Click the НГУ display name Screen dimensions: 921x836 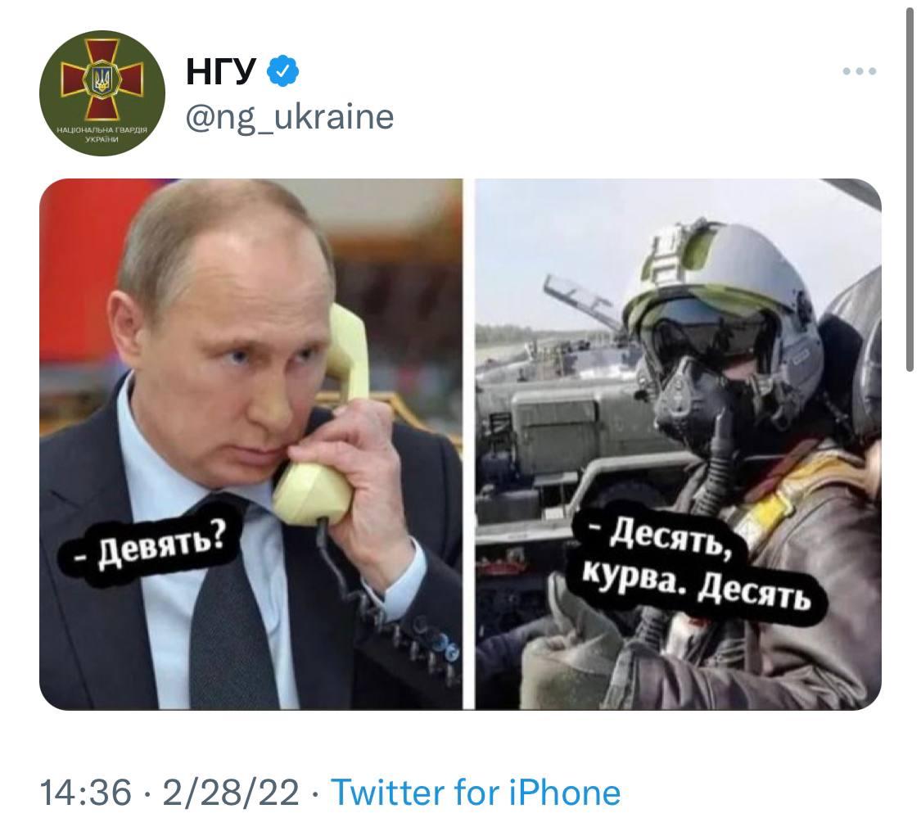coord(221,70)
